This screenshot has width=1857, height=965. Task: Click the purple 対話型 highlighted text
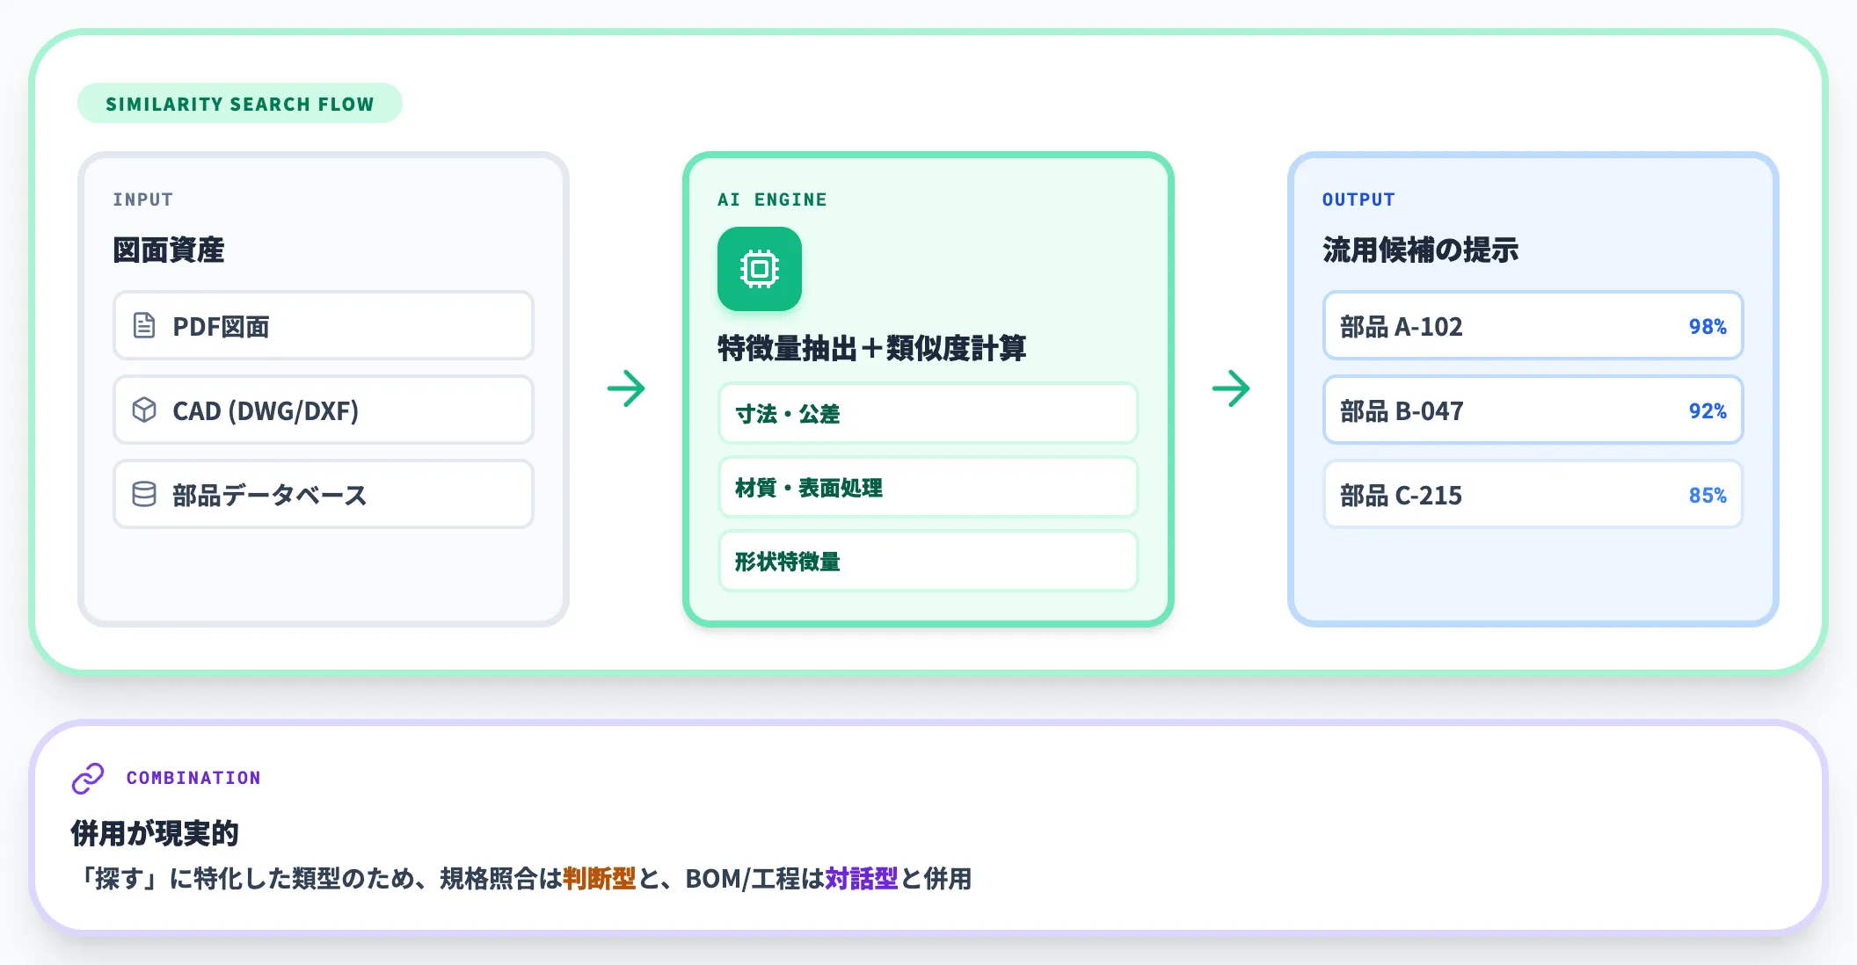pos(862,878)
